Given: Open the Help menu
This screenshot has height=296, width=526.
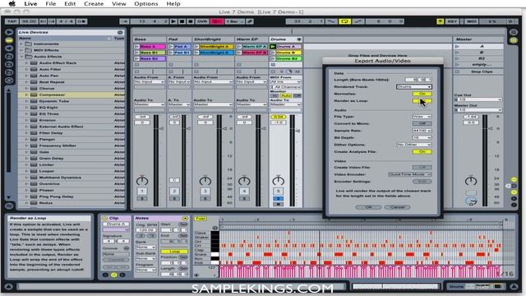Looking at the screenshot, I should [x=173, y=3].
